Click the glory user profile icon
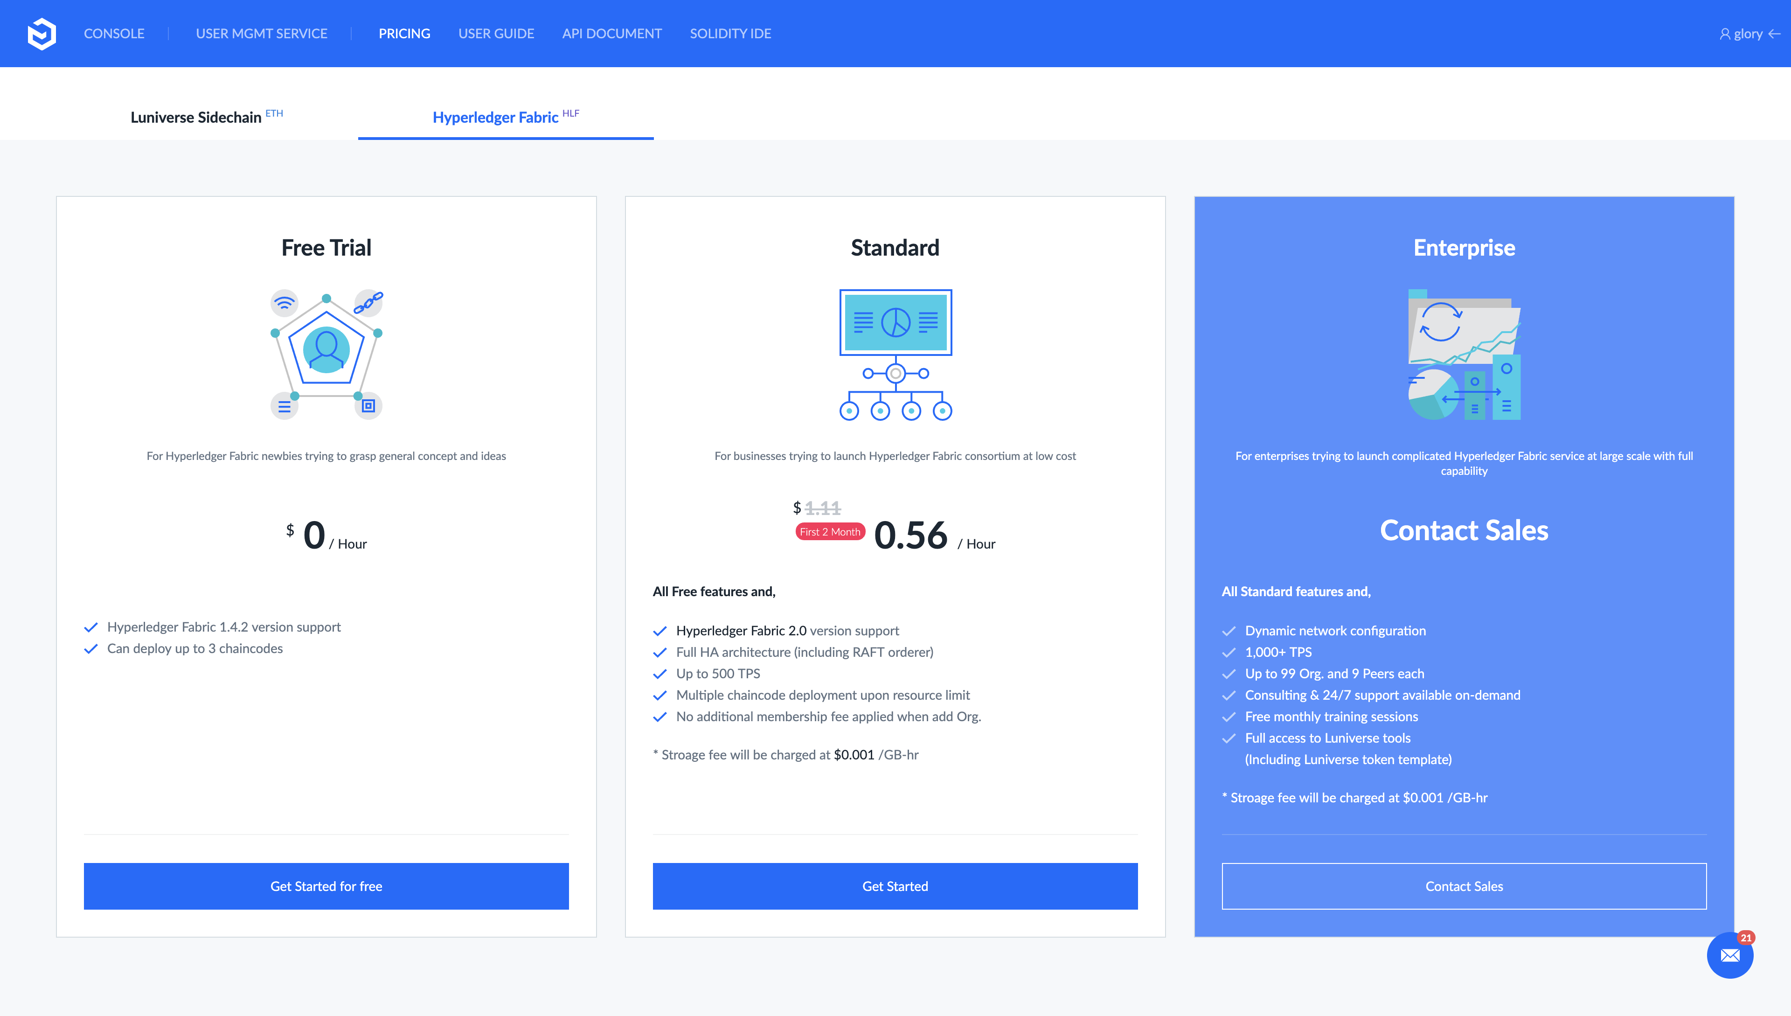 click(1725, 34)
